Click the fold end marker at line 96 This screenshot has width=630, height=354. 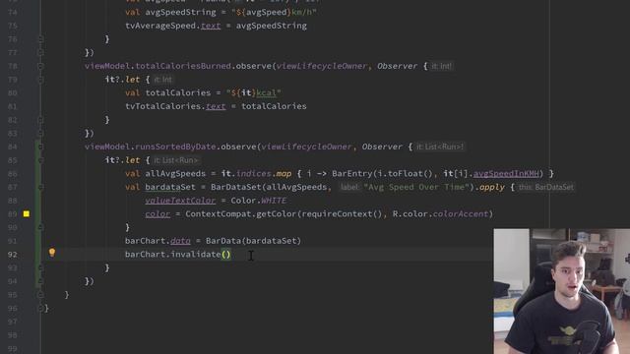click(40, 308)
